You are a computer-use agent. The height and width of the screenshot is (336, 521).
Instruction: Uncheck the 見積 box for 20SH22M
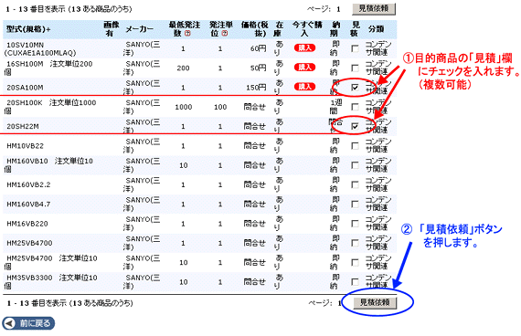pyautogui.click(x=355, y=126)
